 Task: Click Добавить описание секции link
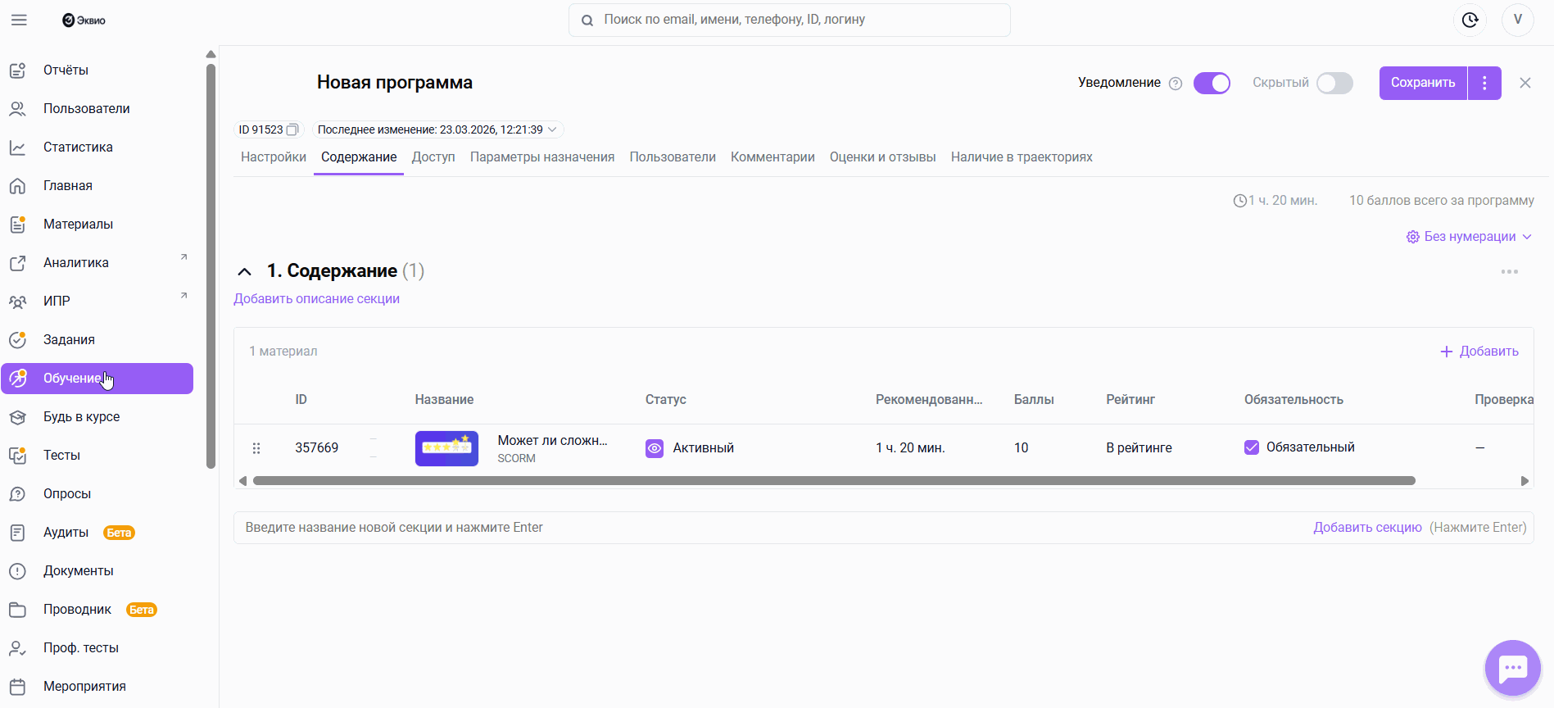[316, 299]
